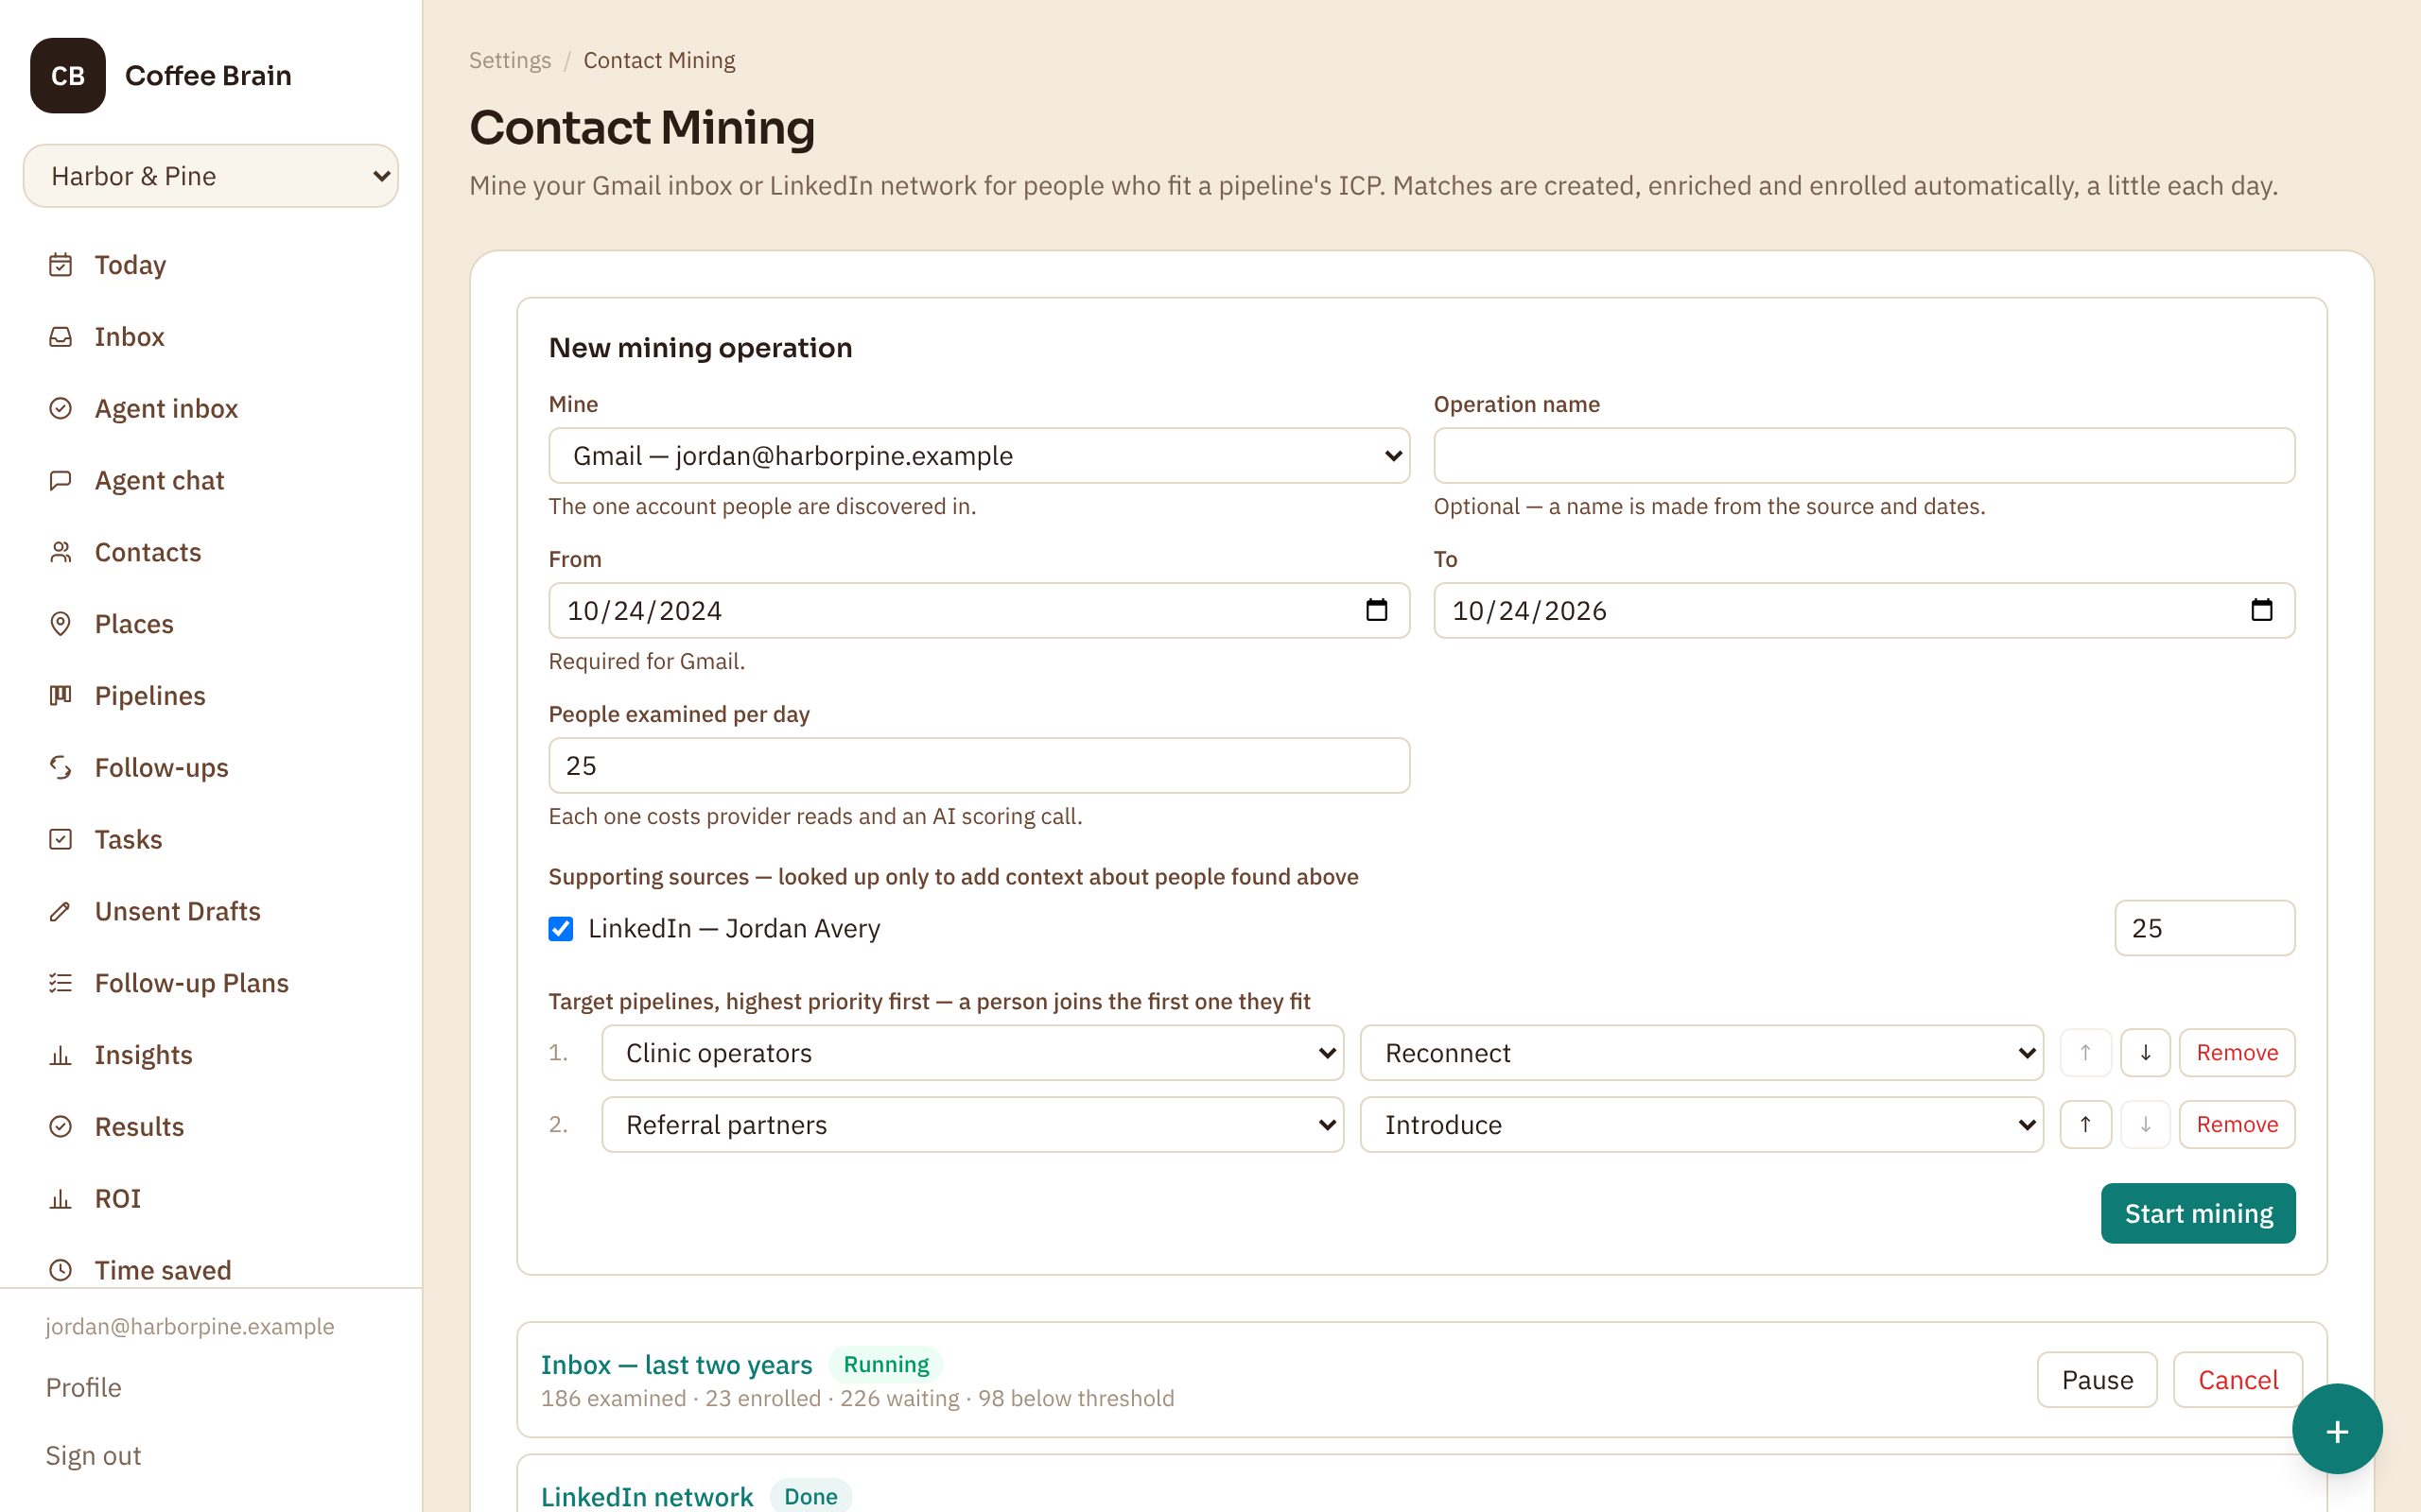The height and width of the screenshot is (1512, 2421).
Task: Open Unsent Drafts via the pencil icon
Action: click(x=60, y=912)
